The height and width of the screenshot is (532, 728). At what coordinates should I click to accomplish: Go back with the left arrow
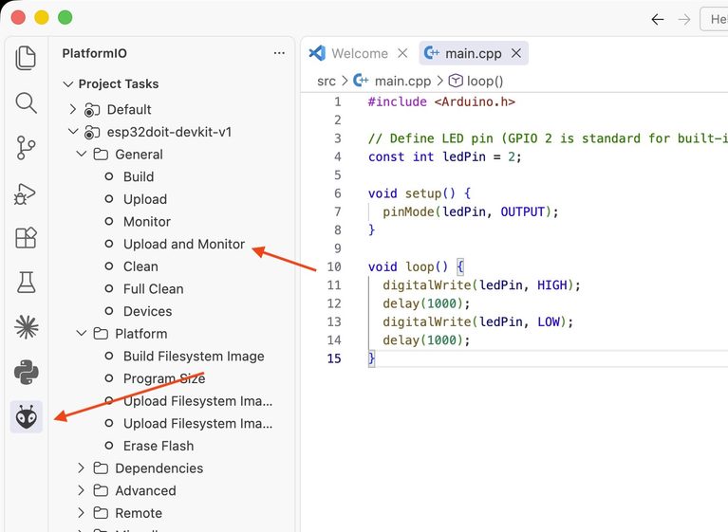pyautogui.click(x=657, y=20)
